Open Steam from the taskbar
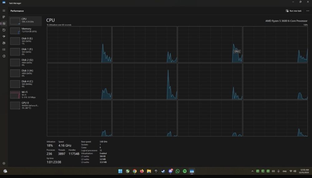 click(163, 171)
